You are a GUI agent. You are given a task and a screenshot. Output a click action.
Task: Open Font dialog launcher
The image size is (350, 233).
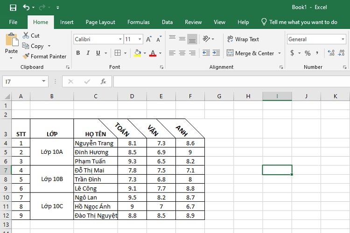tap(161, 67)
